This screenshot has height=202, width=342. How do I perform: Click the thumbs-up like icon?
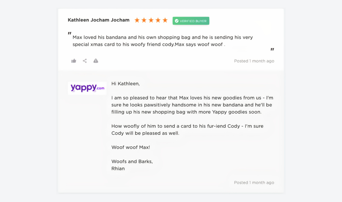[x=73, y=61]
